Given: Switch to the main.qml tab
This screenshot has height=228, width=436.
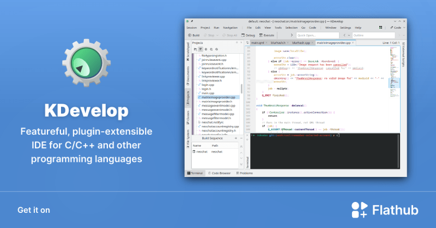Looking at the screenshot, I should pos(257,43).
